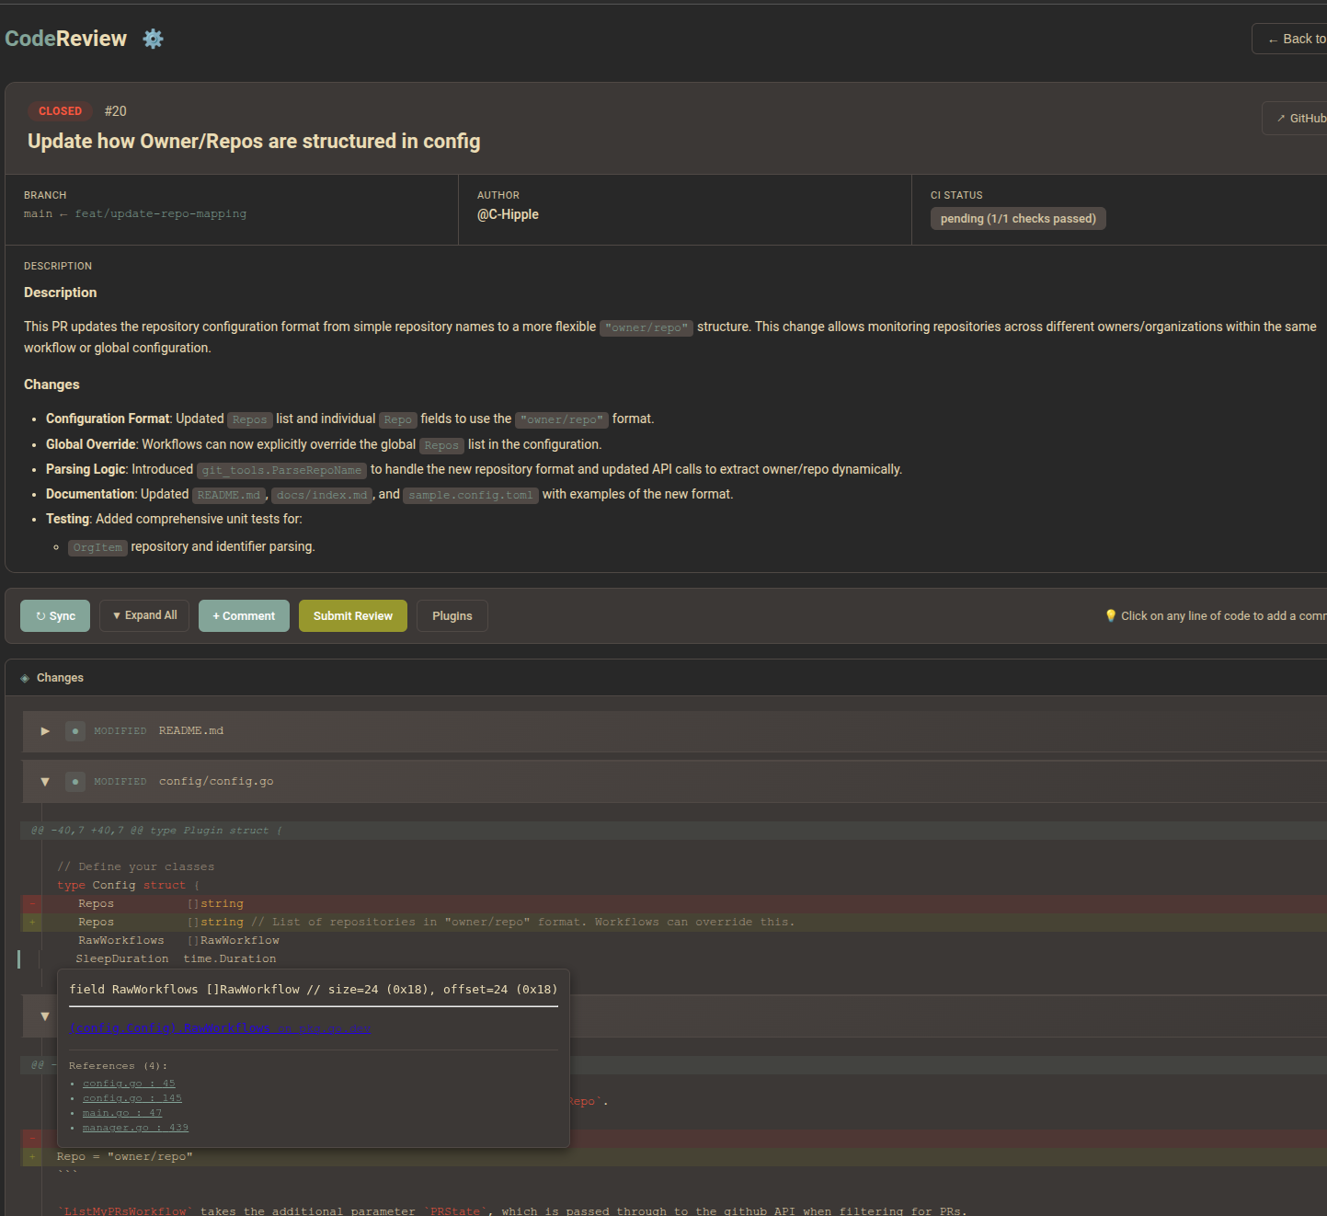Add a new comment
The image size is (1327, 1216).
pos(244,616)
